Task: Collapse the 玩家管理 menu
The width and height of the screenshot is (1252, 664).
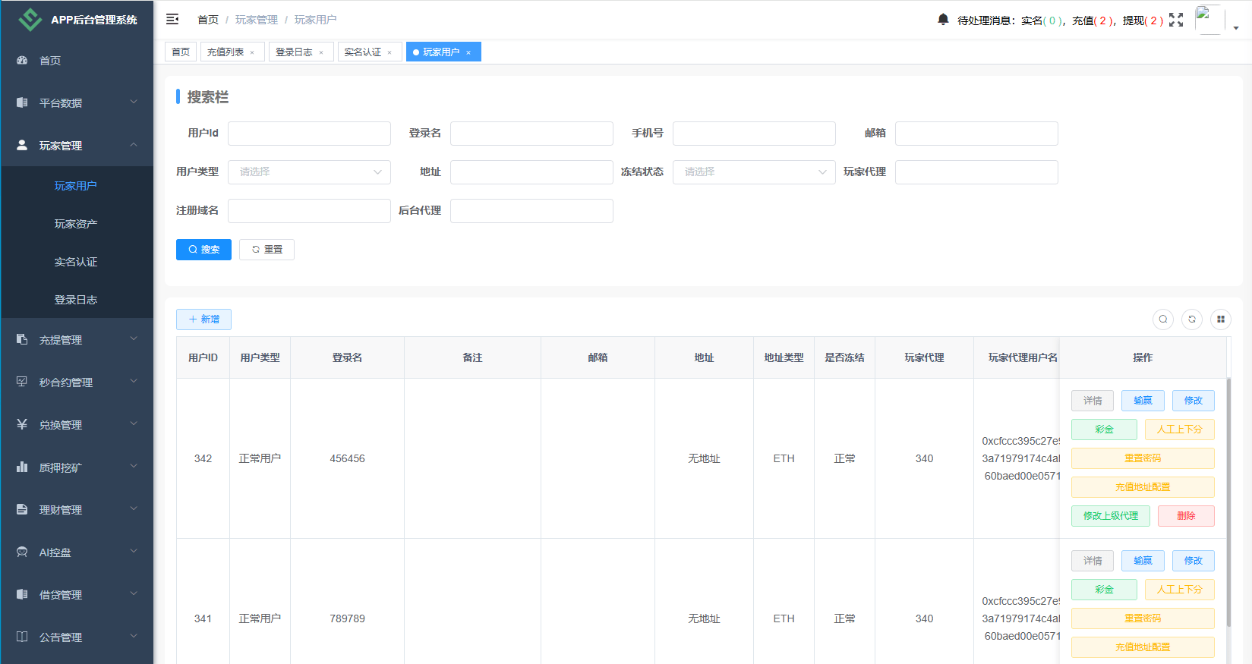Action: point(77,146)
